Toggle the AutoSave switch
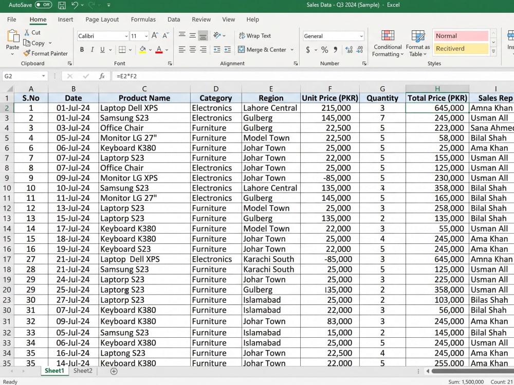This screenshot has width=514, height=385. (x=43, y=5)
